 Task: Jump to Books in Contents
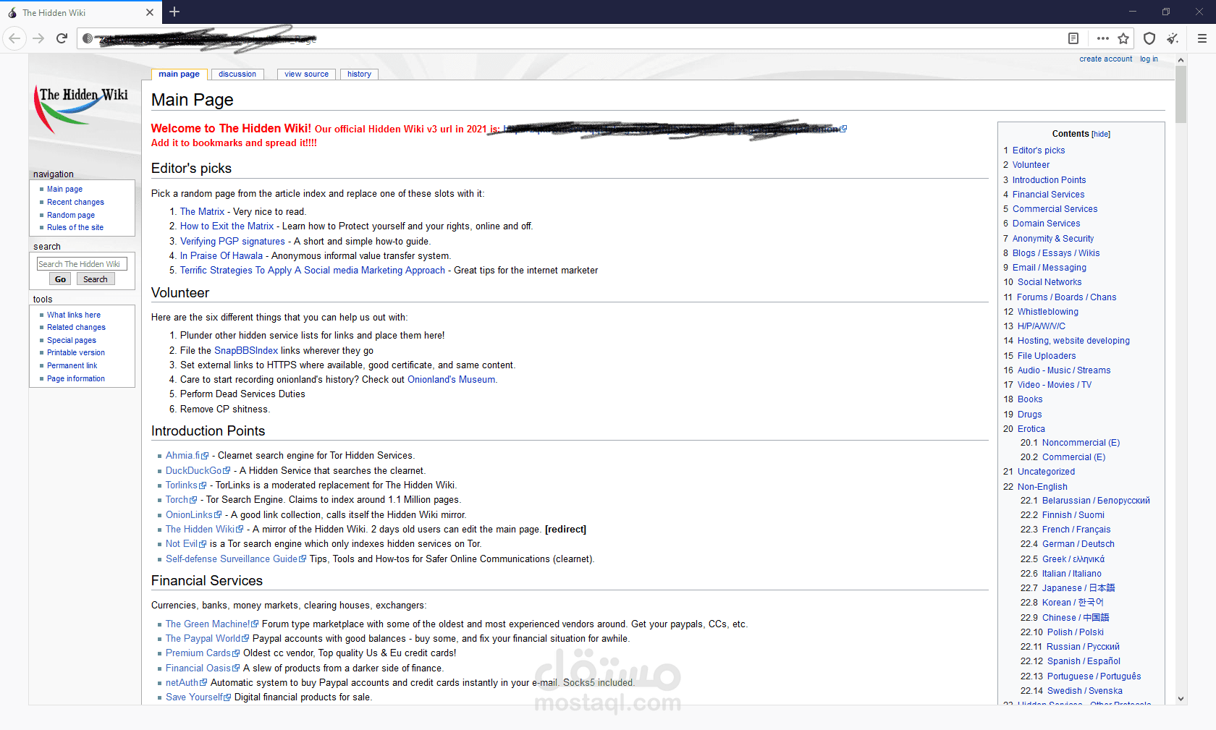(x=1030, y=399)
